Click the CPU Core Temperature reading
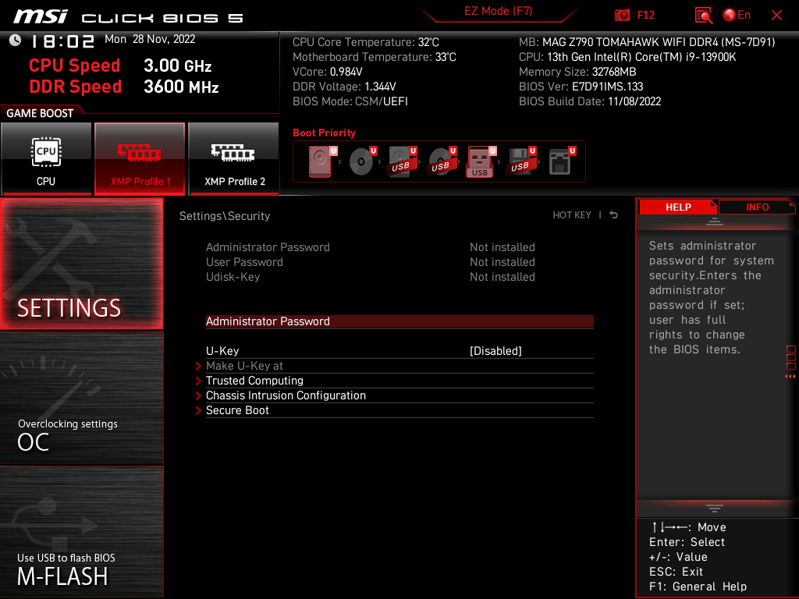This screenshot has width=799, height=599. click(365, 42)
